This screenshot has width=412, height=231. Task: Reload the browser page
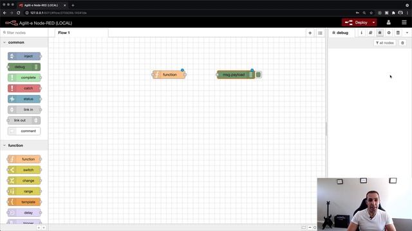click(x=19, y=13)
